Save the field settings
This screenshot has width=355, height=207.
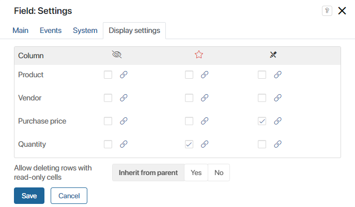(29, 196)
